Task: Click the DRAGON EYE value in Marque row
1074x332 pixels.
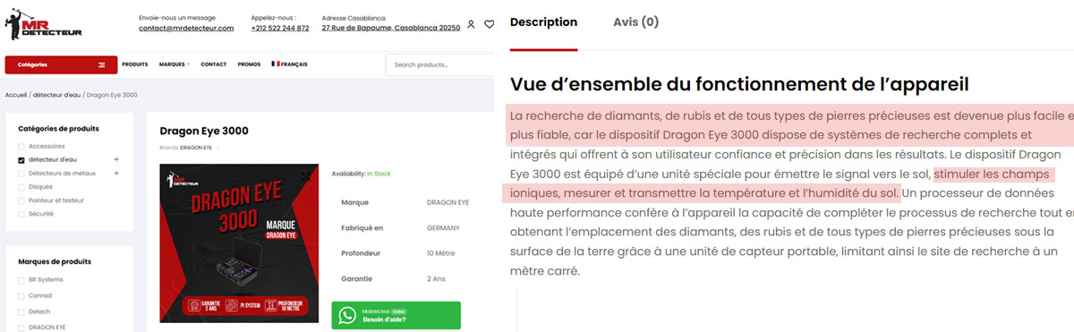Action: click(447, 202)
